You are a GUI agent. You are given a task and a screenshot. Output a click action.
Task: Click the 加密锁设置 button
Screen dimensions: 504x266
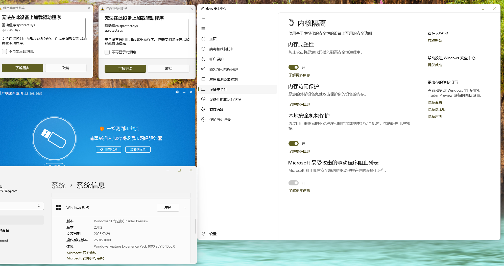coord(138,150)
